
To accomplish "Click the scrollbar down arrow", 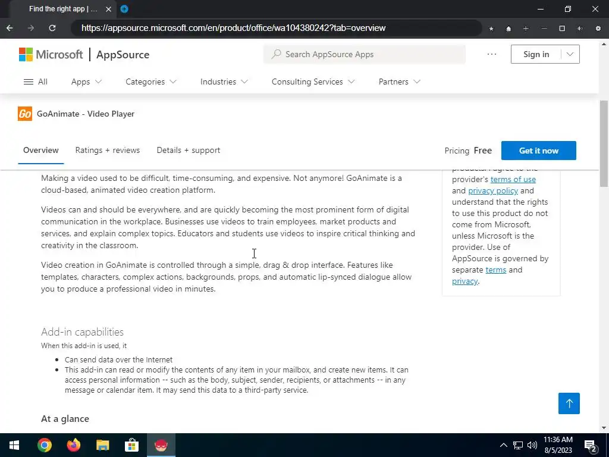I will [x=604, y=428].
